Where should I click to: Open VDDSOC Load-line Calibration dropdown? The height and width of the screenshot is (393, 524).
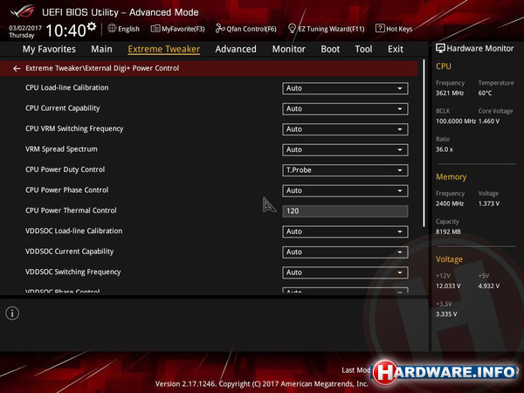[345, 231]
